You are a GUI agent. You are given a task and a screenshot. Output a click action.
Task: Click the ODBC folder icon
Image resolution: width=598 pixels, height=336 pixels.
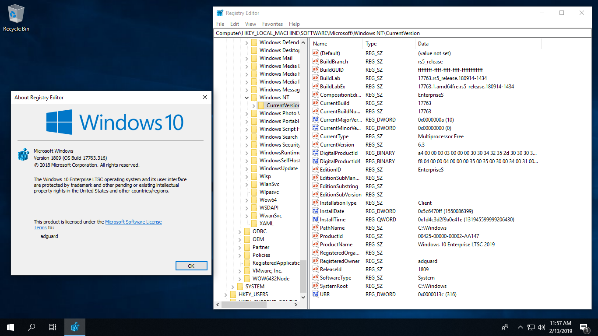tap(247, 231)
